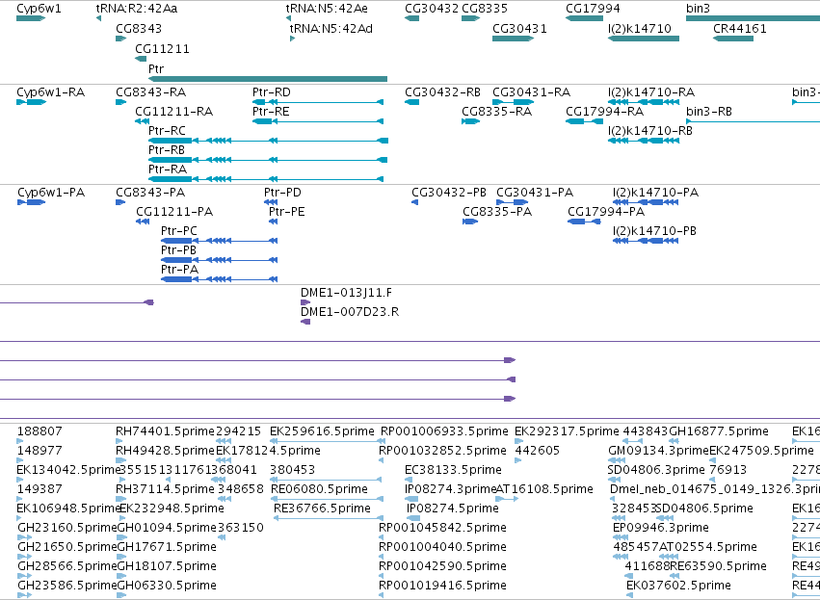Click the RE36766.5prime cDNA label
Image resolution: width=820 pixels, height=600 pixels.
coord(322,509)
